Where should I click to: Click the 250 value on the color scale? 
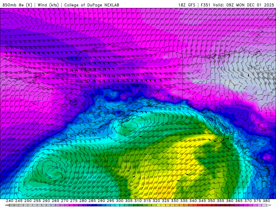[x=28, y=201]
